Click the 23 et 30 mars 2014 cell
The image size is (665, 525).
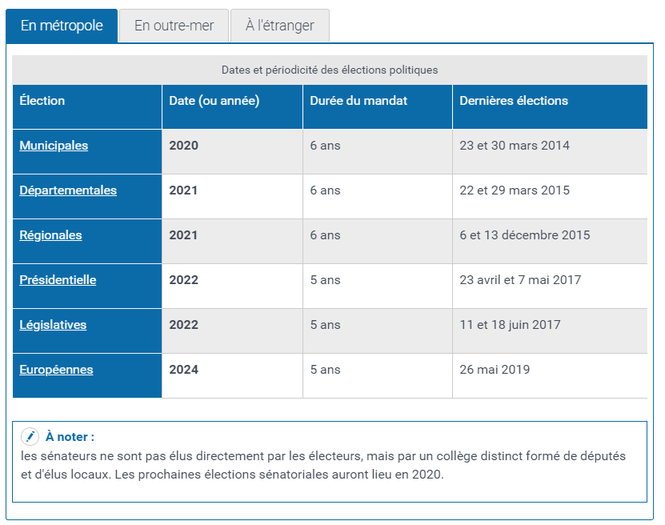tap(550, 152)
